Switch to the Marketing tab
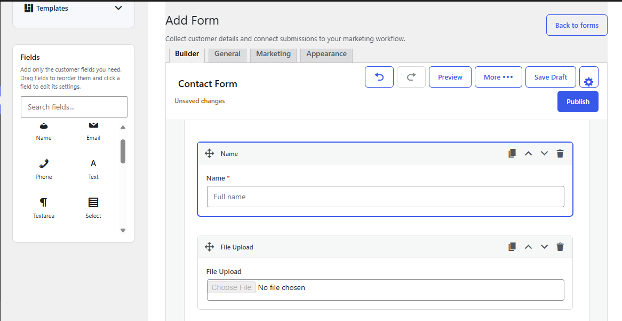This screenshot has height=321, width=622. (273, 54)
